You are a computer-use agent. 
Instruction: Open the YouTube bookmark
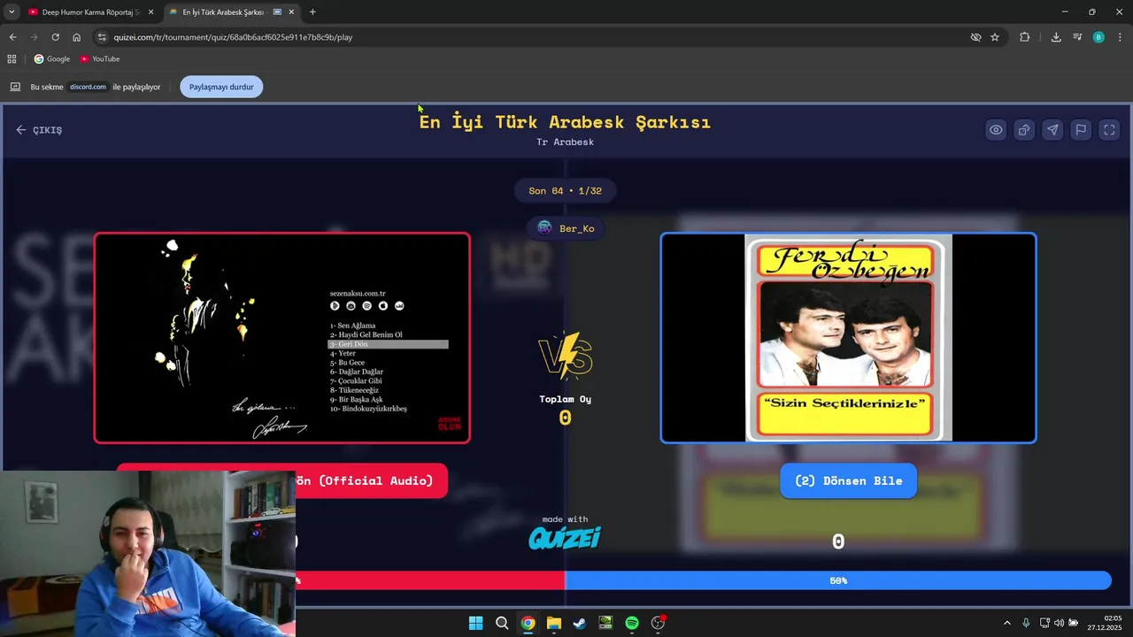[x=99, y=59]
